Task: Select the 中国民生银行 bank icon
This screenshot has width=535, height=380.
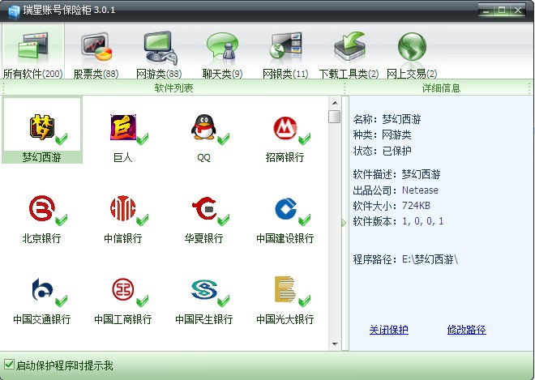Action: [204, 289]
